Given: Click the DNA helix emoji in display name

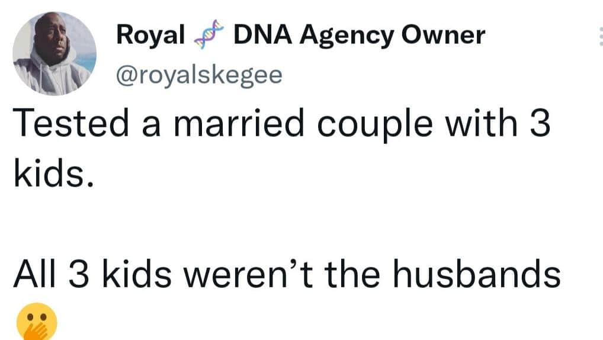Looking at the screenshot, I should tap(209, 36).
